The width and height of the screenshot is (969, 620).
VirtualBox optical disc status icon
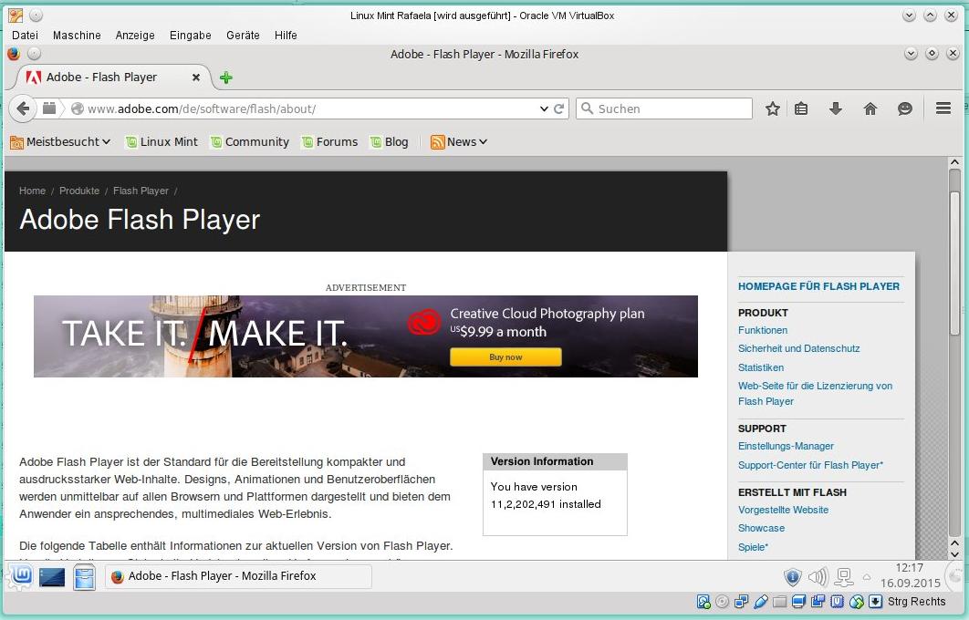pos(723,602)
